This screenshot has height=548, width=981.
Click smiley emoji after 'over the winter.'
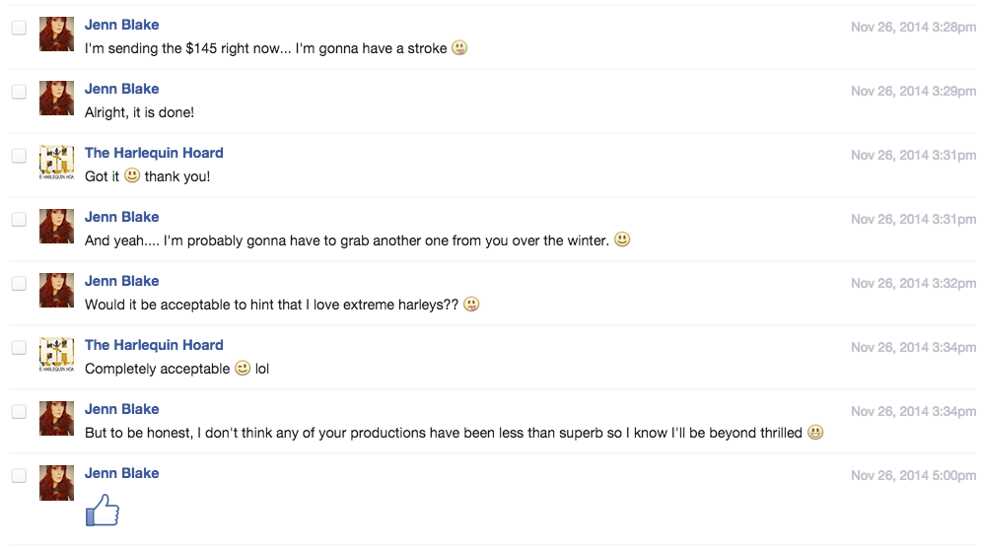coord(622,240)
